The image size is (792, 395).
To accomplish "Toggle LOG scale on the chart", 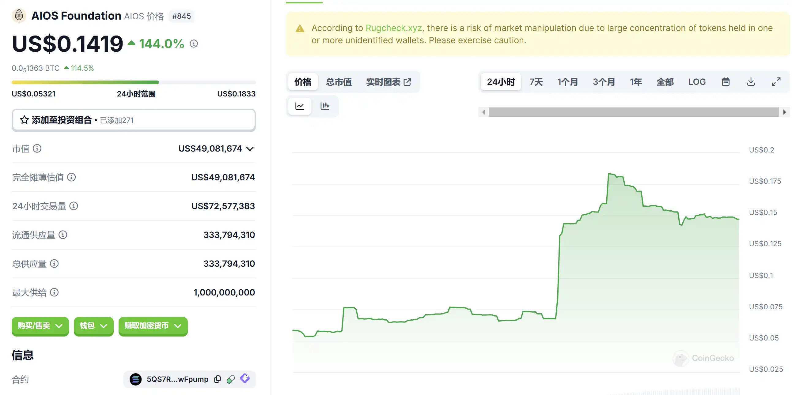I will pyautogui.click(x=697, y=82).
